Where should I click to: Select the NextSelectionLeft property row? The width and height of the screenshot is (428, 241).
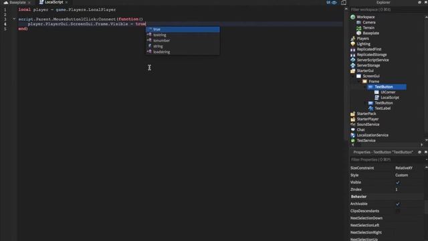click(387, 226)
